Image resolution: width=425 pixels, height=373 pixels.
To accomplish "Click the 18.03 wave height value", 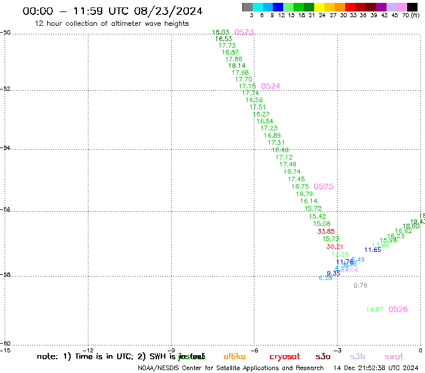I will (x=221, y=32).
